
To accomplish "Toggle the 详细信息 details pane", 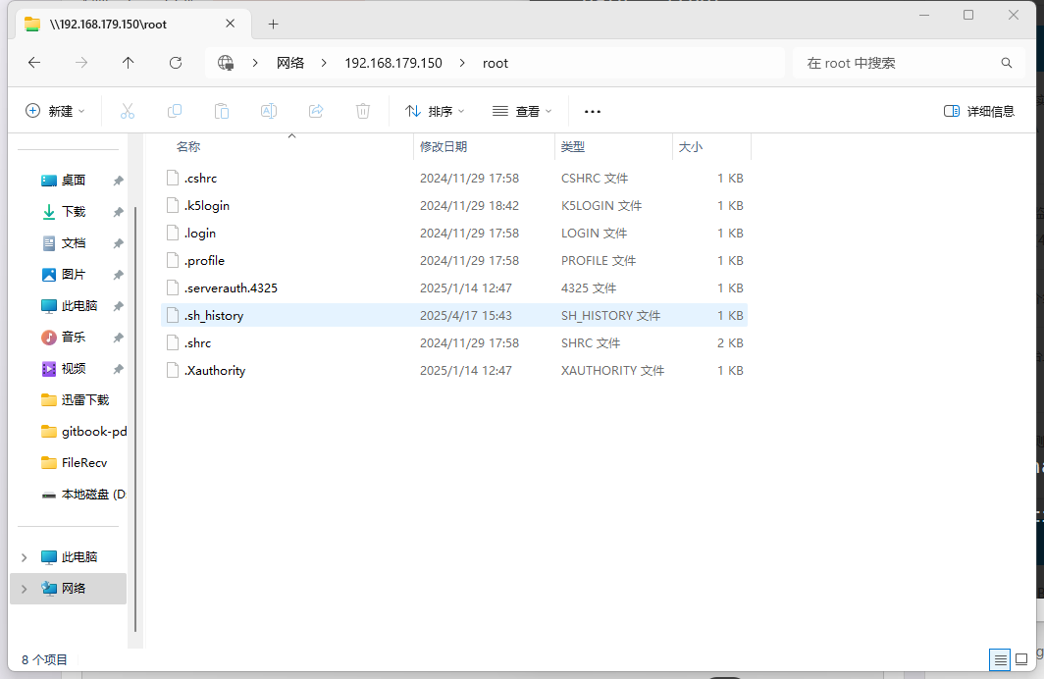I will point(979,111).
